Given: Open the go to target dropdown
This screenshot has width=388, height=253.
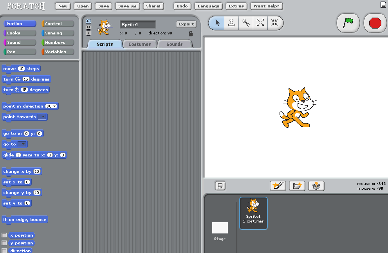Looking at the screenshot, I should 22,144.
